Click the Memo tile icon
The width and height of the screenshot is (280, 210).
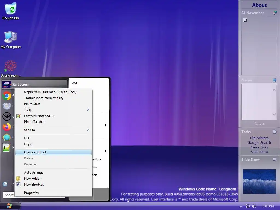tap(275, 80)
